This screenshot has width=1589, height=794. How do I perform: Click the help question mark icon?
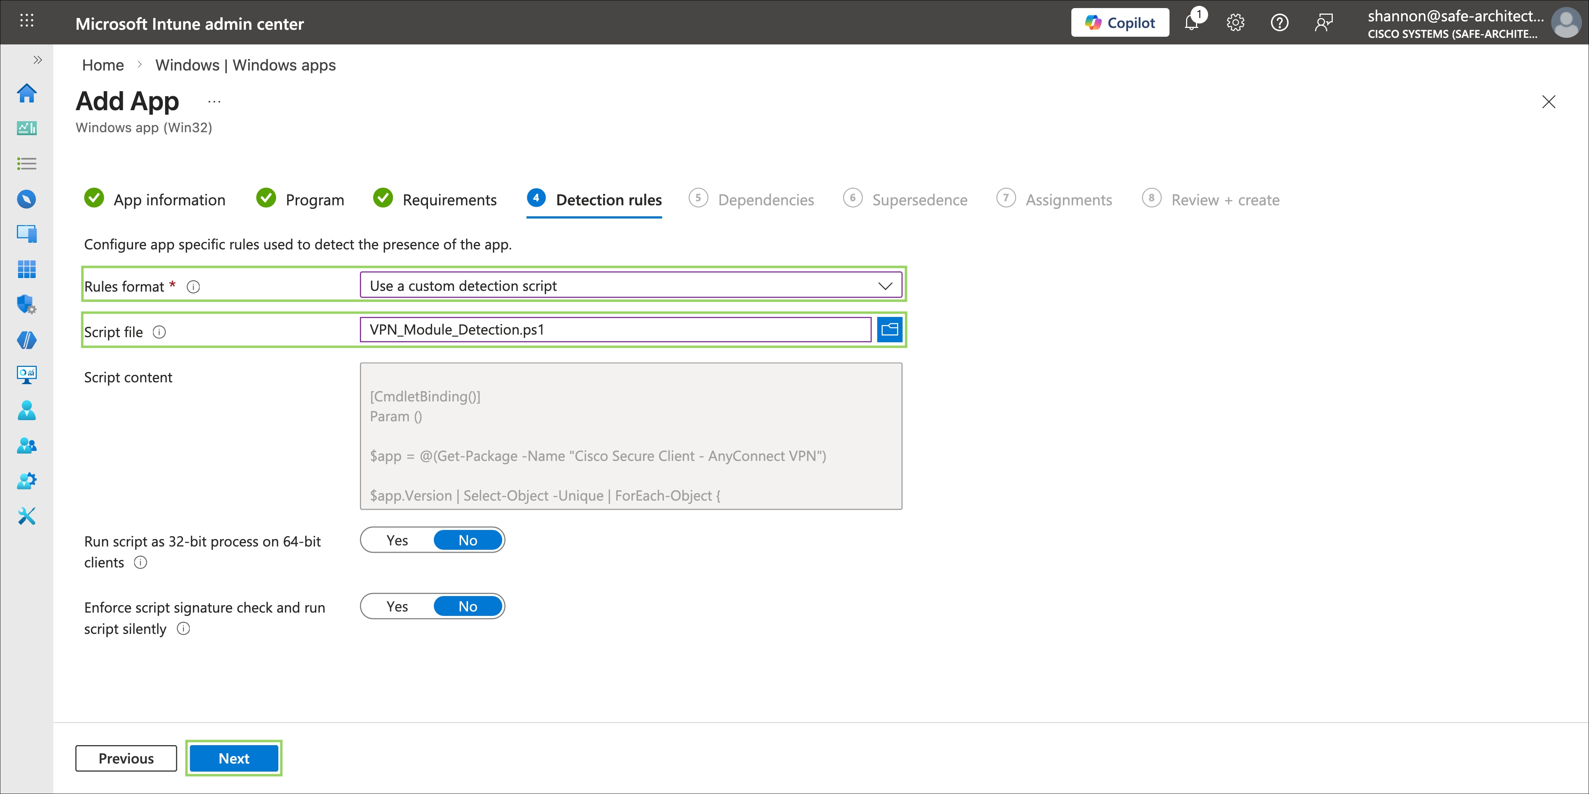(x=1279, y=23)
